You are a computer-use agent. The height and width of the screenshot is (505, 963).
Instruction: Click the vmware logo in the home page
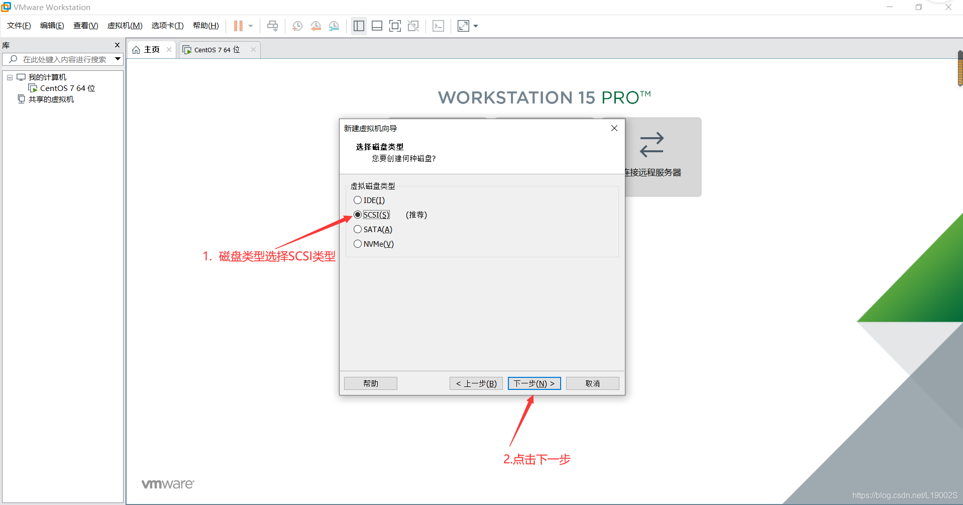click(x=168, y=484)
